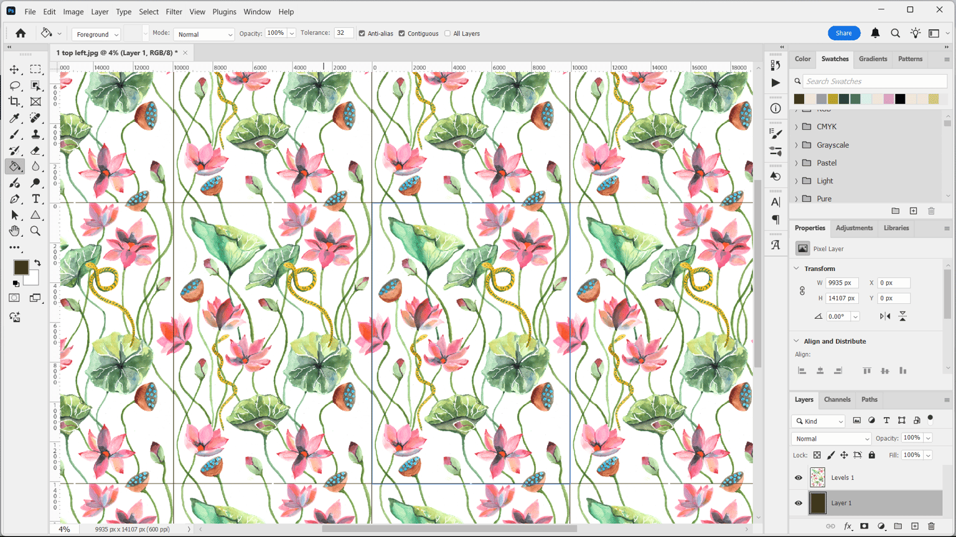
Task: Click the Share button
Action: (844, 33)
